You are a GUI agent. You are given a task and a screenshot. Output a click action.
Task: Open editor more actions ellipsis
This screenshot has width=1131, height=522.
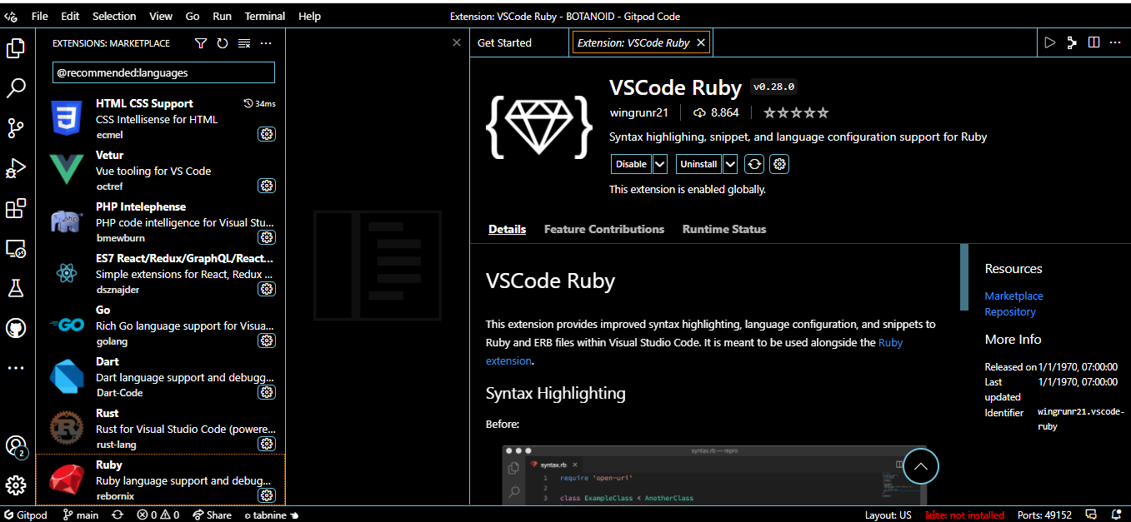point(1115,42)
